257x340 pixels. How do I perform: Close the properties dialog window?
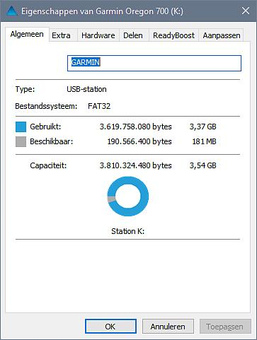(246, 11)
